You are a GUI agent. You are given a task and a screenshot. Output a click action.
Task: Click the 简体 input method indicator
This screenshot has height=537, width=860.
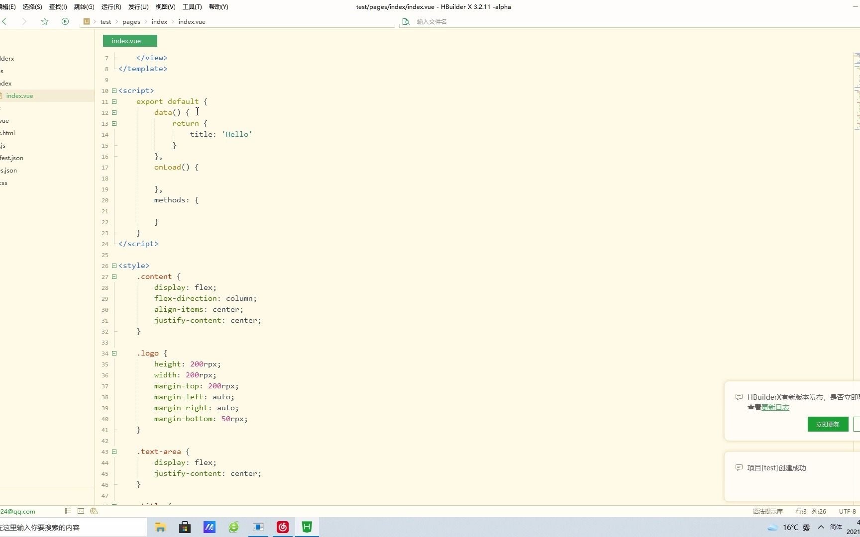836,527
